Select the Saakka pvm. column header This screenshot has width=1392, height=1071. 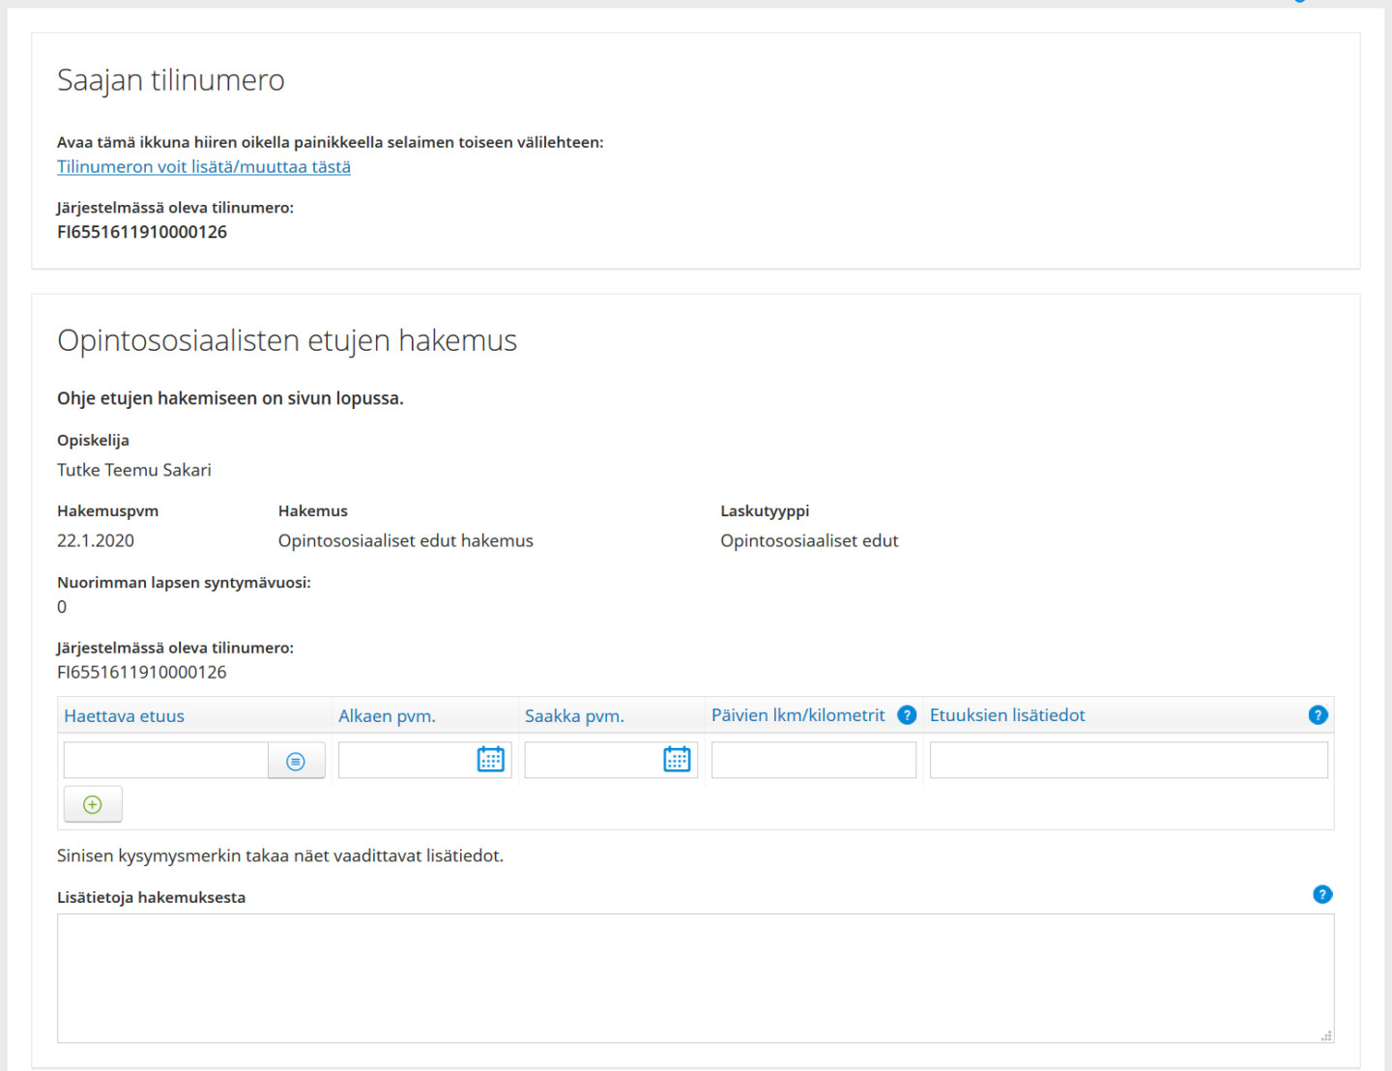(574, 716)
